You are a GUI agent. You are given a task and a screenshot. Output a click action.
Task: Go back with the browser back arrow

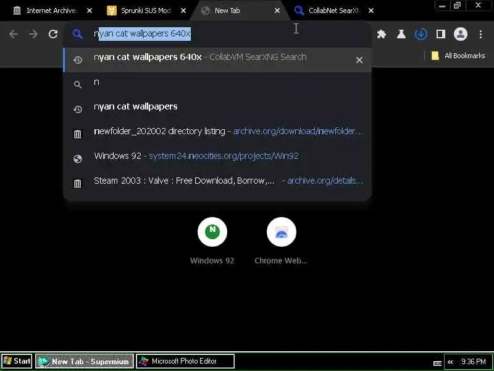[x=14, y=34]
